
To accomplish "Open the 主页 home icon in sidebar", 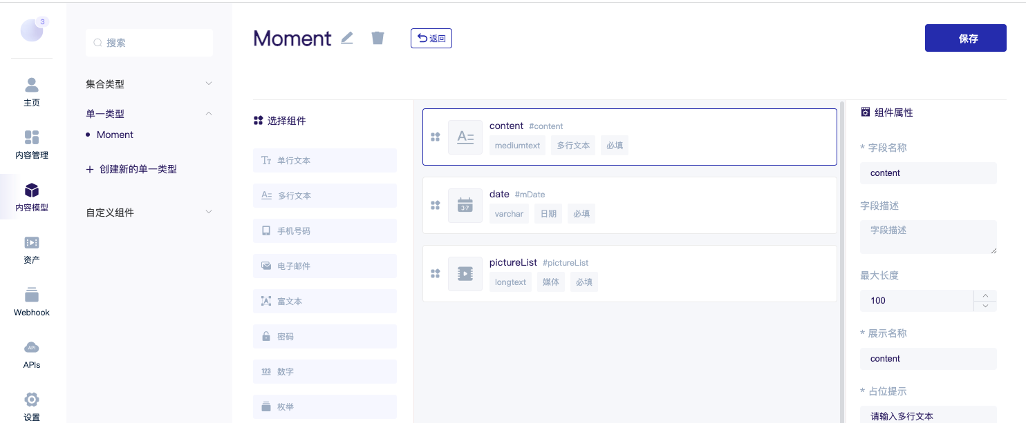I will pyautogui.click(x=32, y=85).
